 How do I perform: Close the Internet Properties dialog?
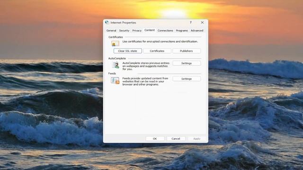[202, 22]
